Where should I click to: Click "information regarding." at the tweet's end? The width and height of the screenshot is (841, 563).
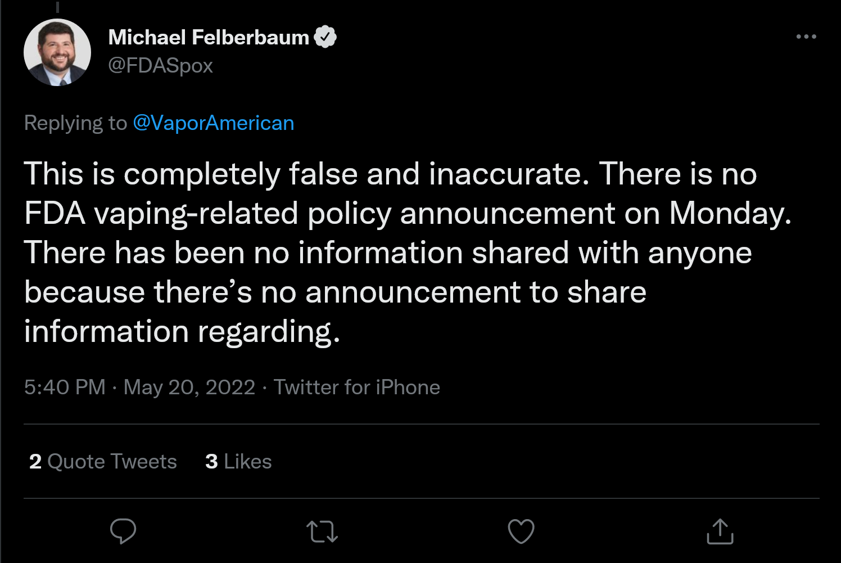pyautogui.click(x=182, y=331)
